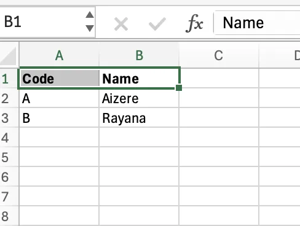Click the Name Box showing B1

(x=42, y=21)
